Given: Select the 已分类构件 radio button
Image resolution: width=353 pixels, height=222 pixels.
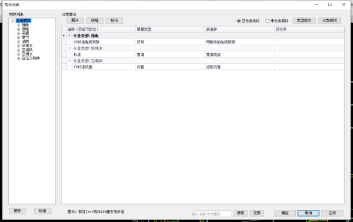Looking at the screenshot, I should click(239, 21).
